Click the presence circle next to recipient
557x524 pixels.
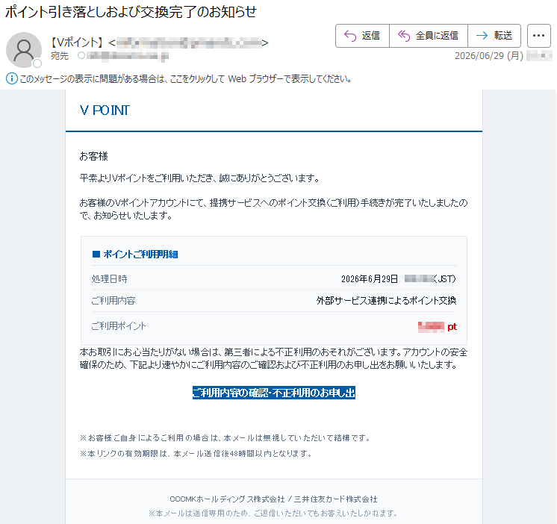point(81,55)
